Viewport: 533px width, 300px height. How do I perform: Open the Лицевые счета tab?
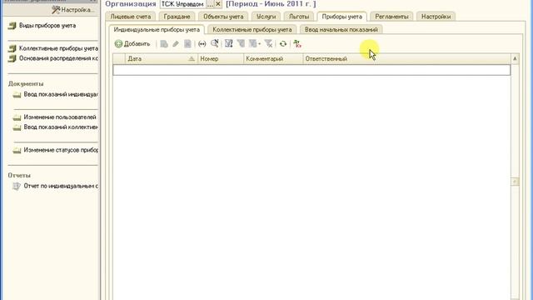pyautogui.click(x=131, y=17)
